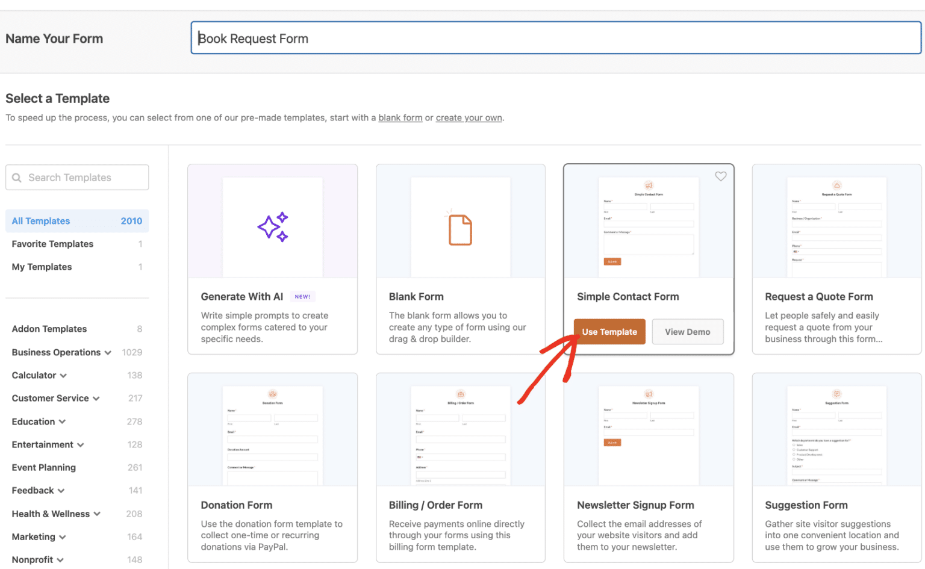Toggle the heart to favorite Simple Contact Form
The image size is (925, 569).
click(720, 176)
